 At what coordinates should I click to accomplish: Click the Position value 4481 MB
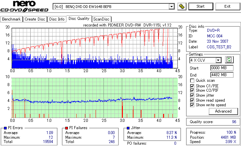pos(228,137)
